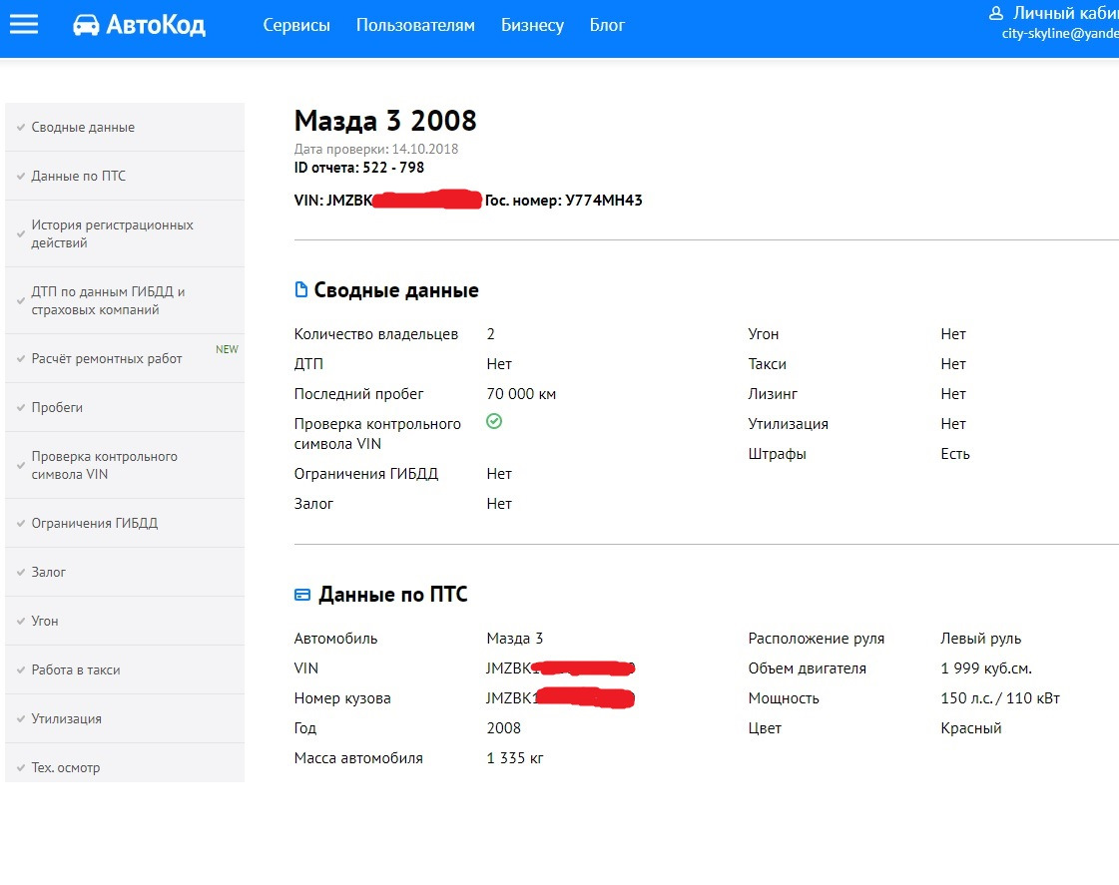The image size is (1119, 885).
Task: Click checkmark beside Залог in sidebar
Action: click(20, 572)
